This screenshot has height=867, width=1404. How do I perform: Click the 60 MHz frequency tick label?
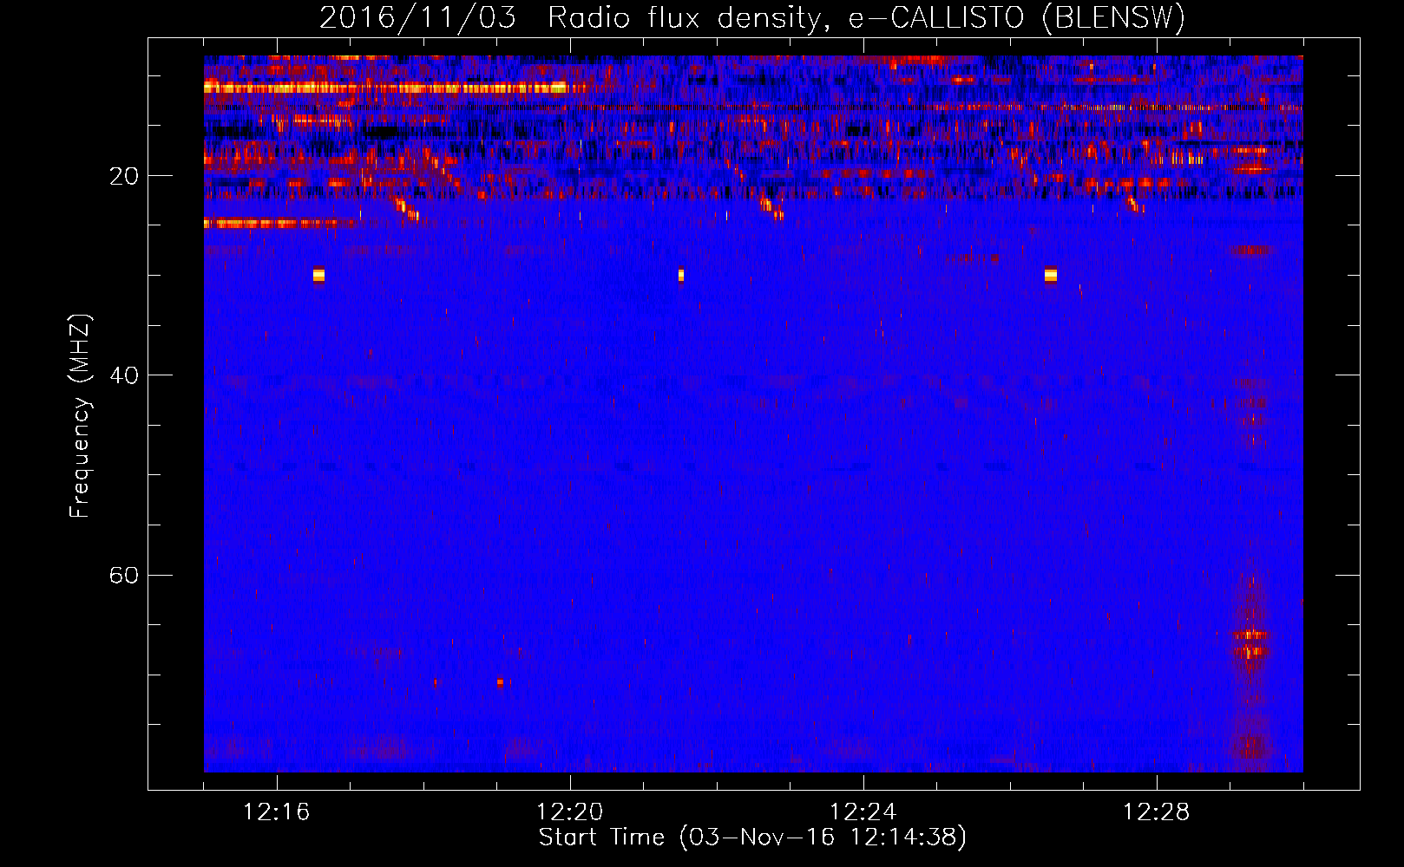(123, 577)
